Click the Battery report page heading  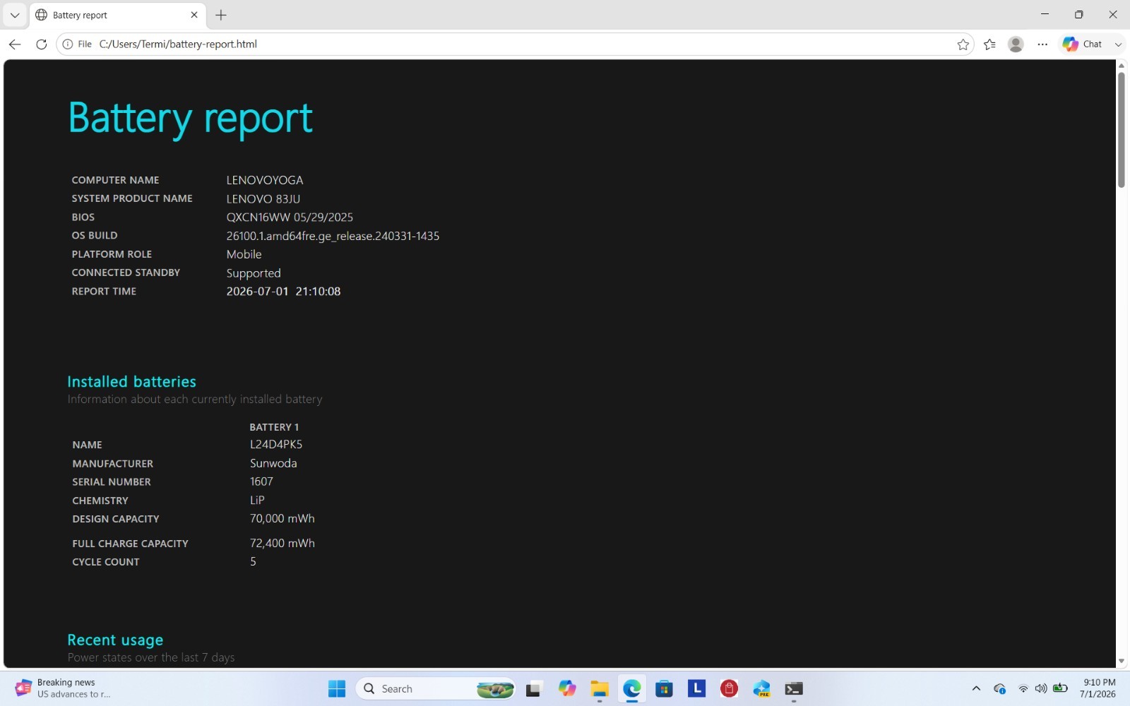point(191,119)
